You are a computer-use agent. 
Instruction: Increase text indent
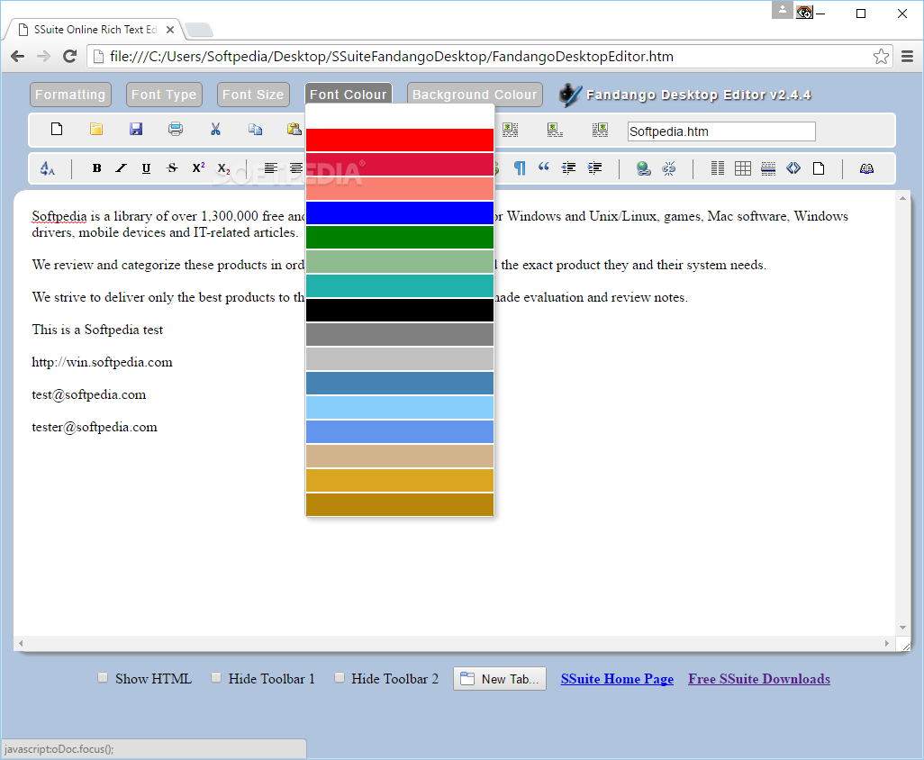594,168
